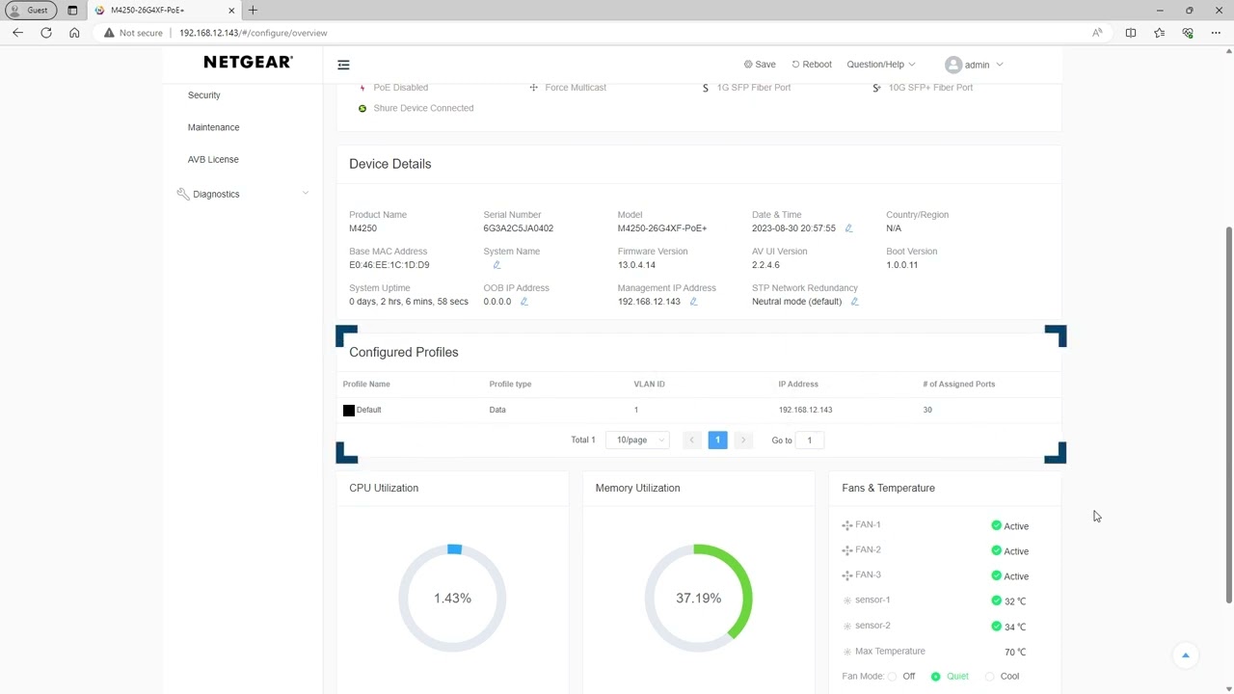Viewport: 1234px width, 694px height.
Task: Click the PoE Disabled legend icon
Action: 362,88
